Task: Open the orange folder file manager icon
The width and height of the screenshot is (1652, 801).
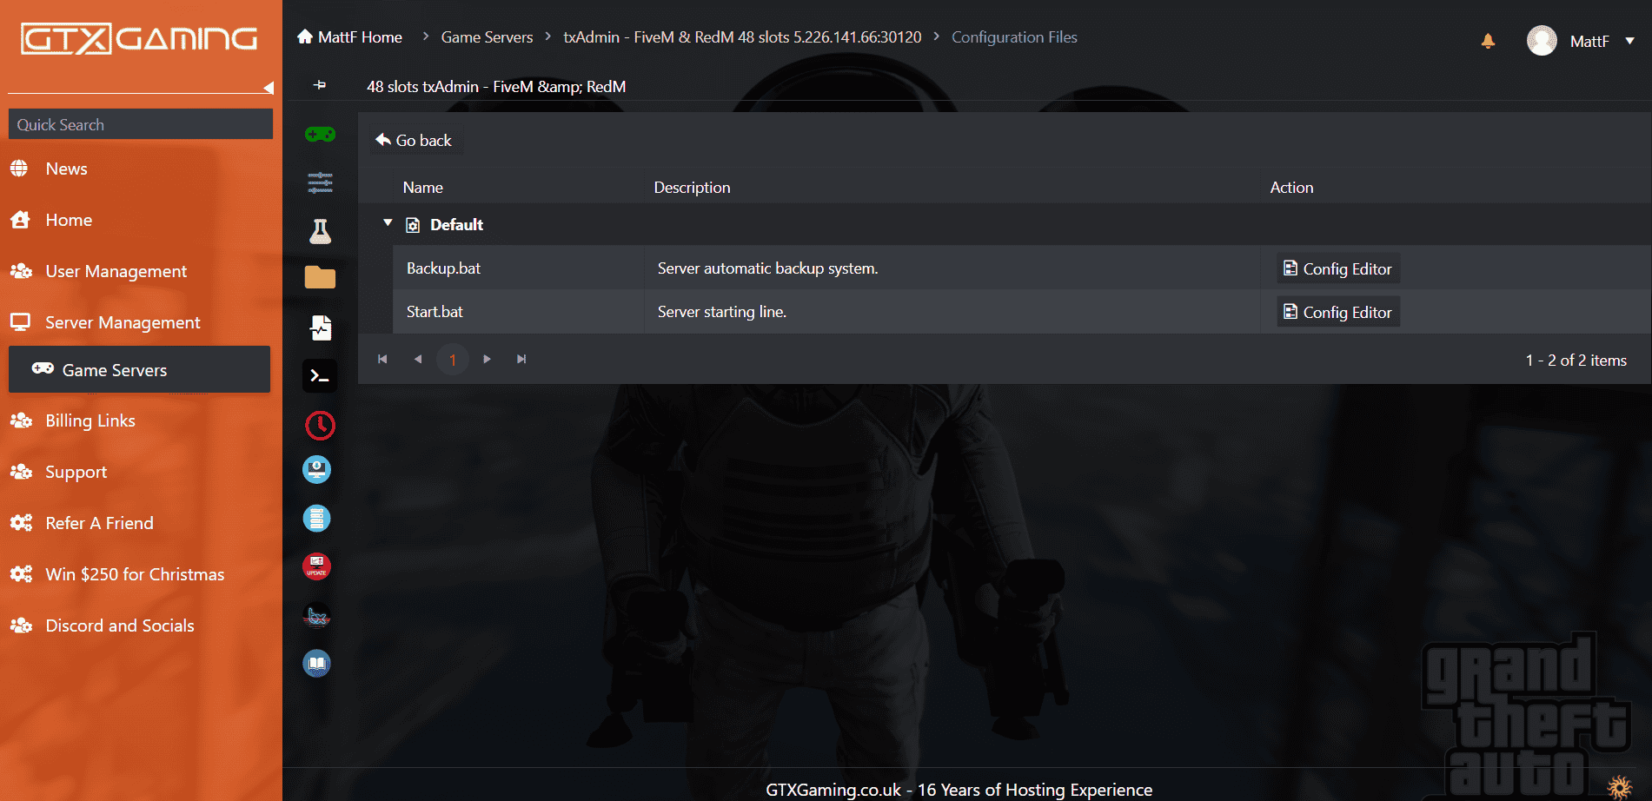Action: tap(320, 278)
